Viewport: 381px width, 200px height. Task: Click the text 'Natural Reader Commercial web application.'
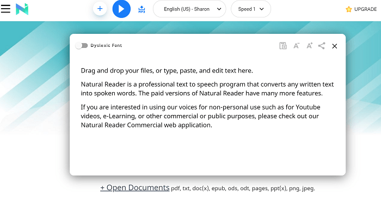146,125
